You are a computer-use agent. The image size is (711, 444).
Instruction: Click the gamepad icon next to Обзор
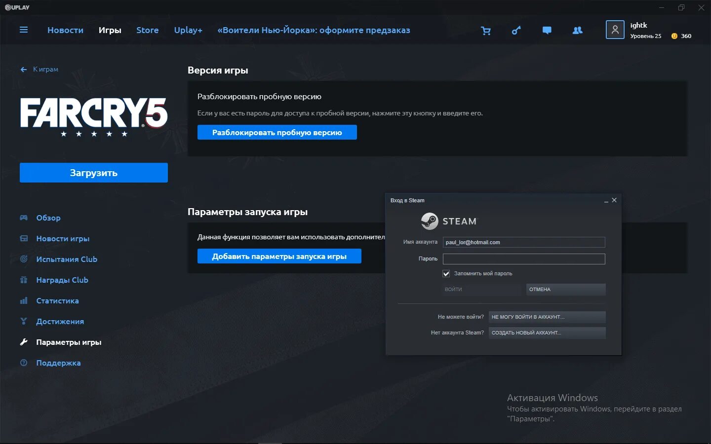[24, 218]
